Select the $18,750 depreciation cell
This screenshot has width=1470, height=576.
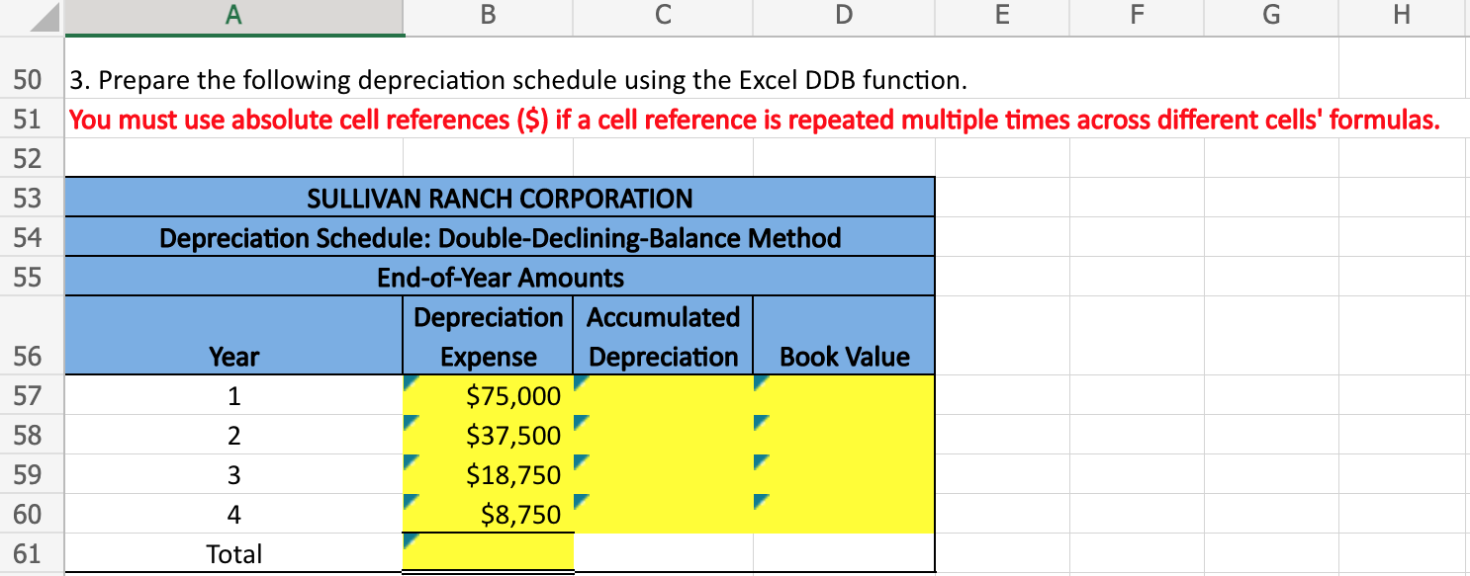pos(488,474)
